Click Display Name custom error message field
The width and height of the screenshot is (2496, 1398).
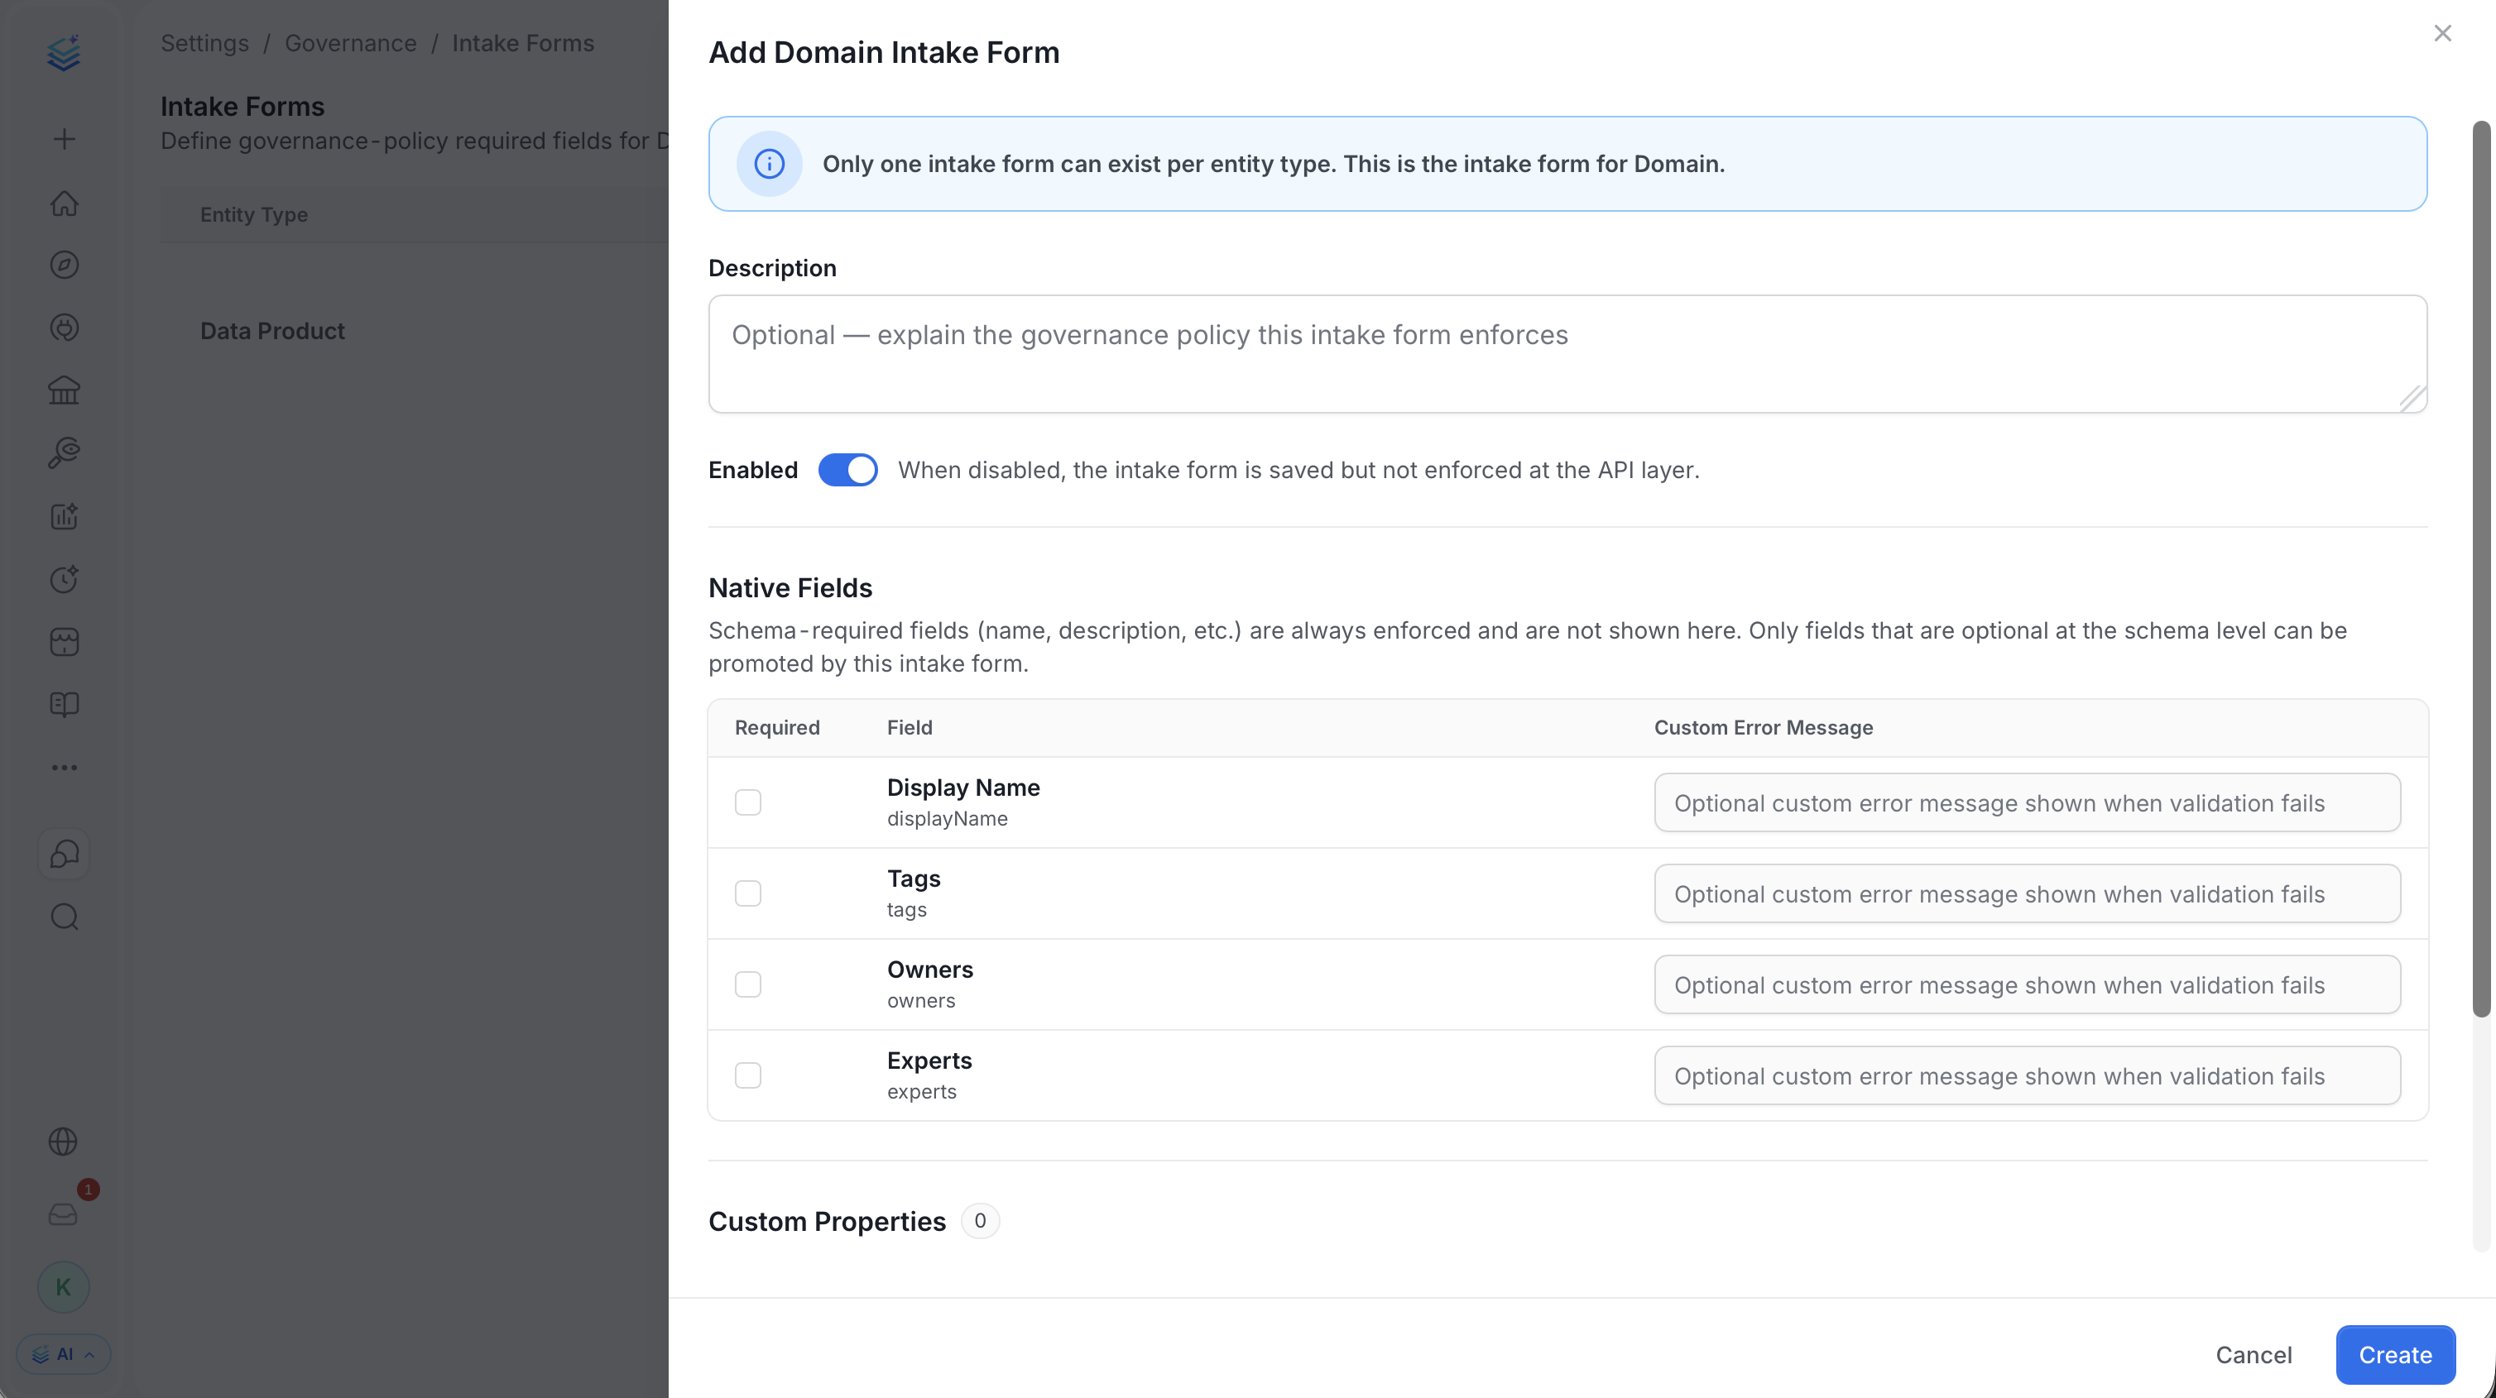(x=2027, y=802)
